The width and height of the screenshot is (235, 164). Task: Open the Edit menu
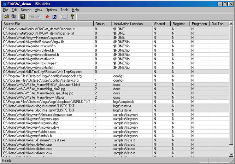pos(14,10)
